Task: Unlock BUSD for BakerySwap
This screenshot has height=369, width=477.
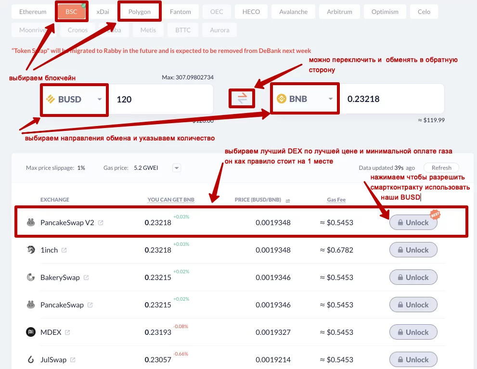Action: click(x=413, y=277)
